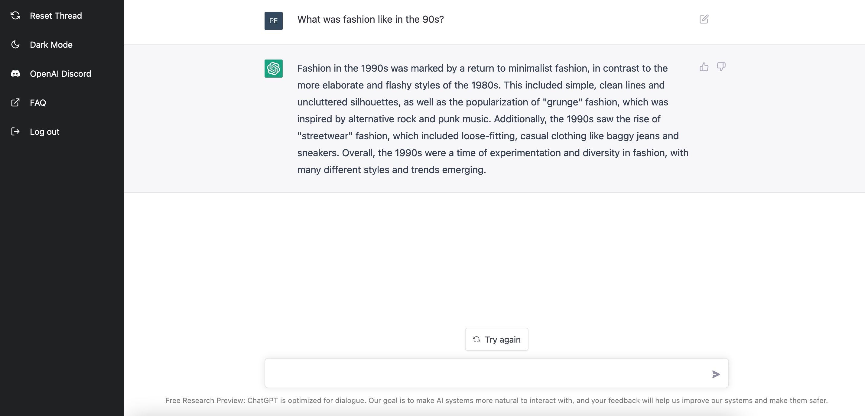The image size is (865, 416).
Task: Click the FAQ external link icon
Action: click(15, 102)
